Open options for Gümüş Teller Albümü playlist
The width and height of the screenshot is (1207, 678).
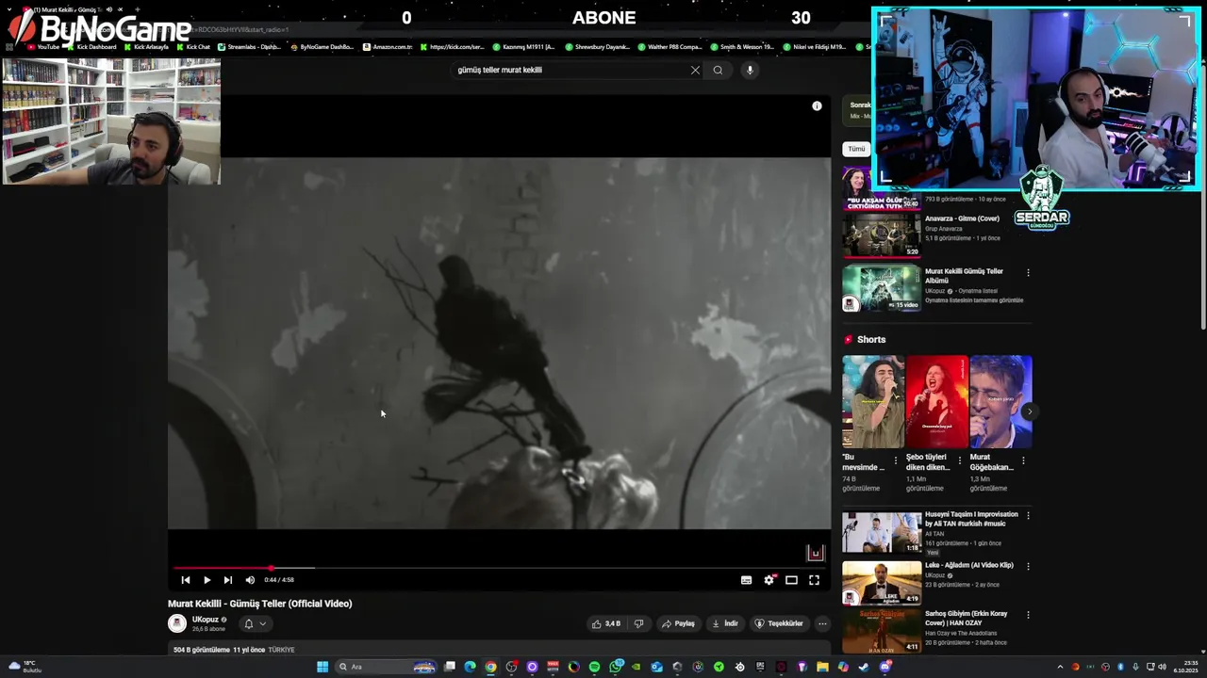coord(1028,273)
